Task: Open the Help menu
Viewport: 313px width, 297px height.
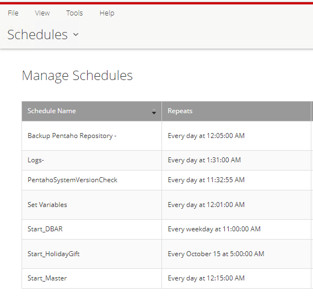Action: [107, 13]
